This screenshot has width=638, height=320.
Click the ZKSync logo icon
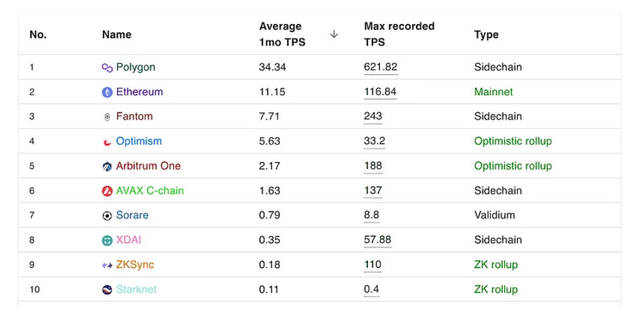pos(107,265)
